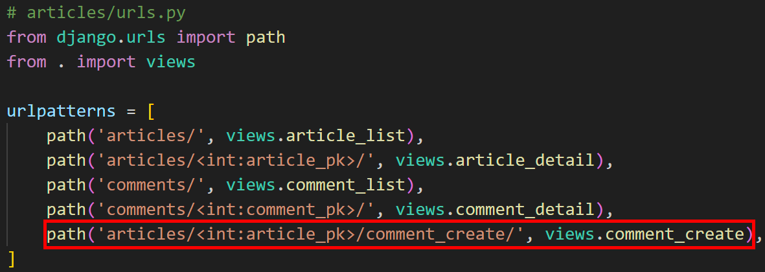Click the '# articles/urls.py' comment line

[96, 12]
